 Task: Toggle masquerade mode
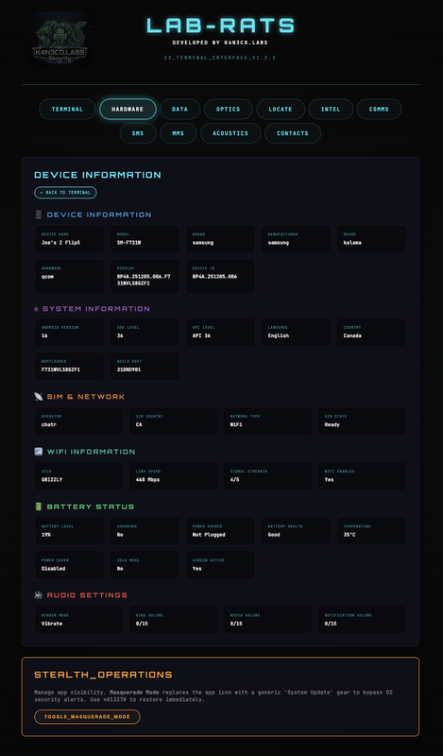pos(87,716)
